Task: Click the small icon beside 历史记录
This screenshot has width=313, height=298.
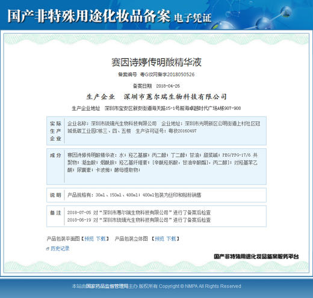Action: tap(48, 249)
